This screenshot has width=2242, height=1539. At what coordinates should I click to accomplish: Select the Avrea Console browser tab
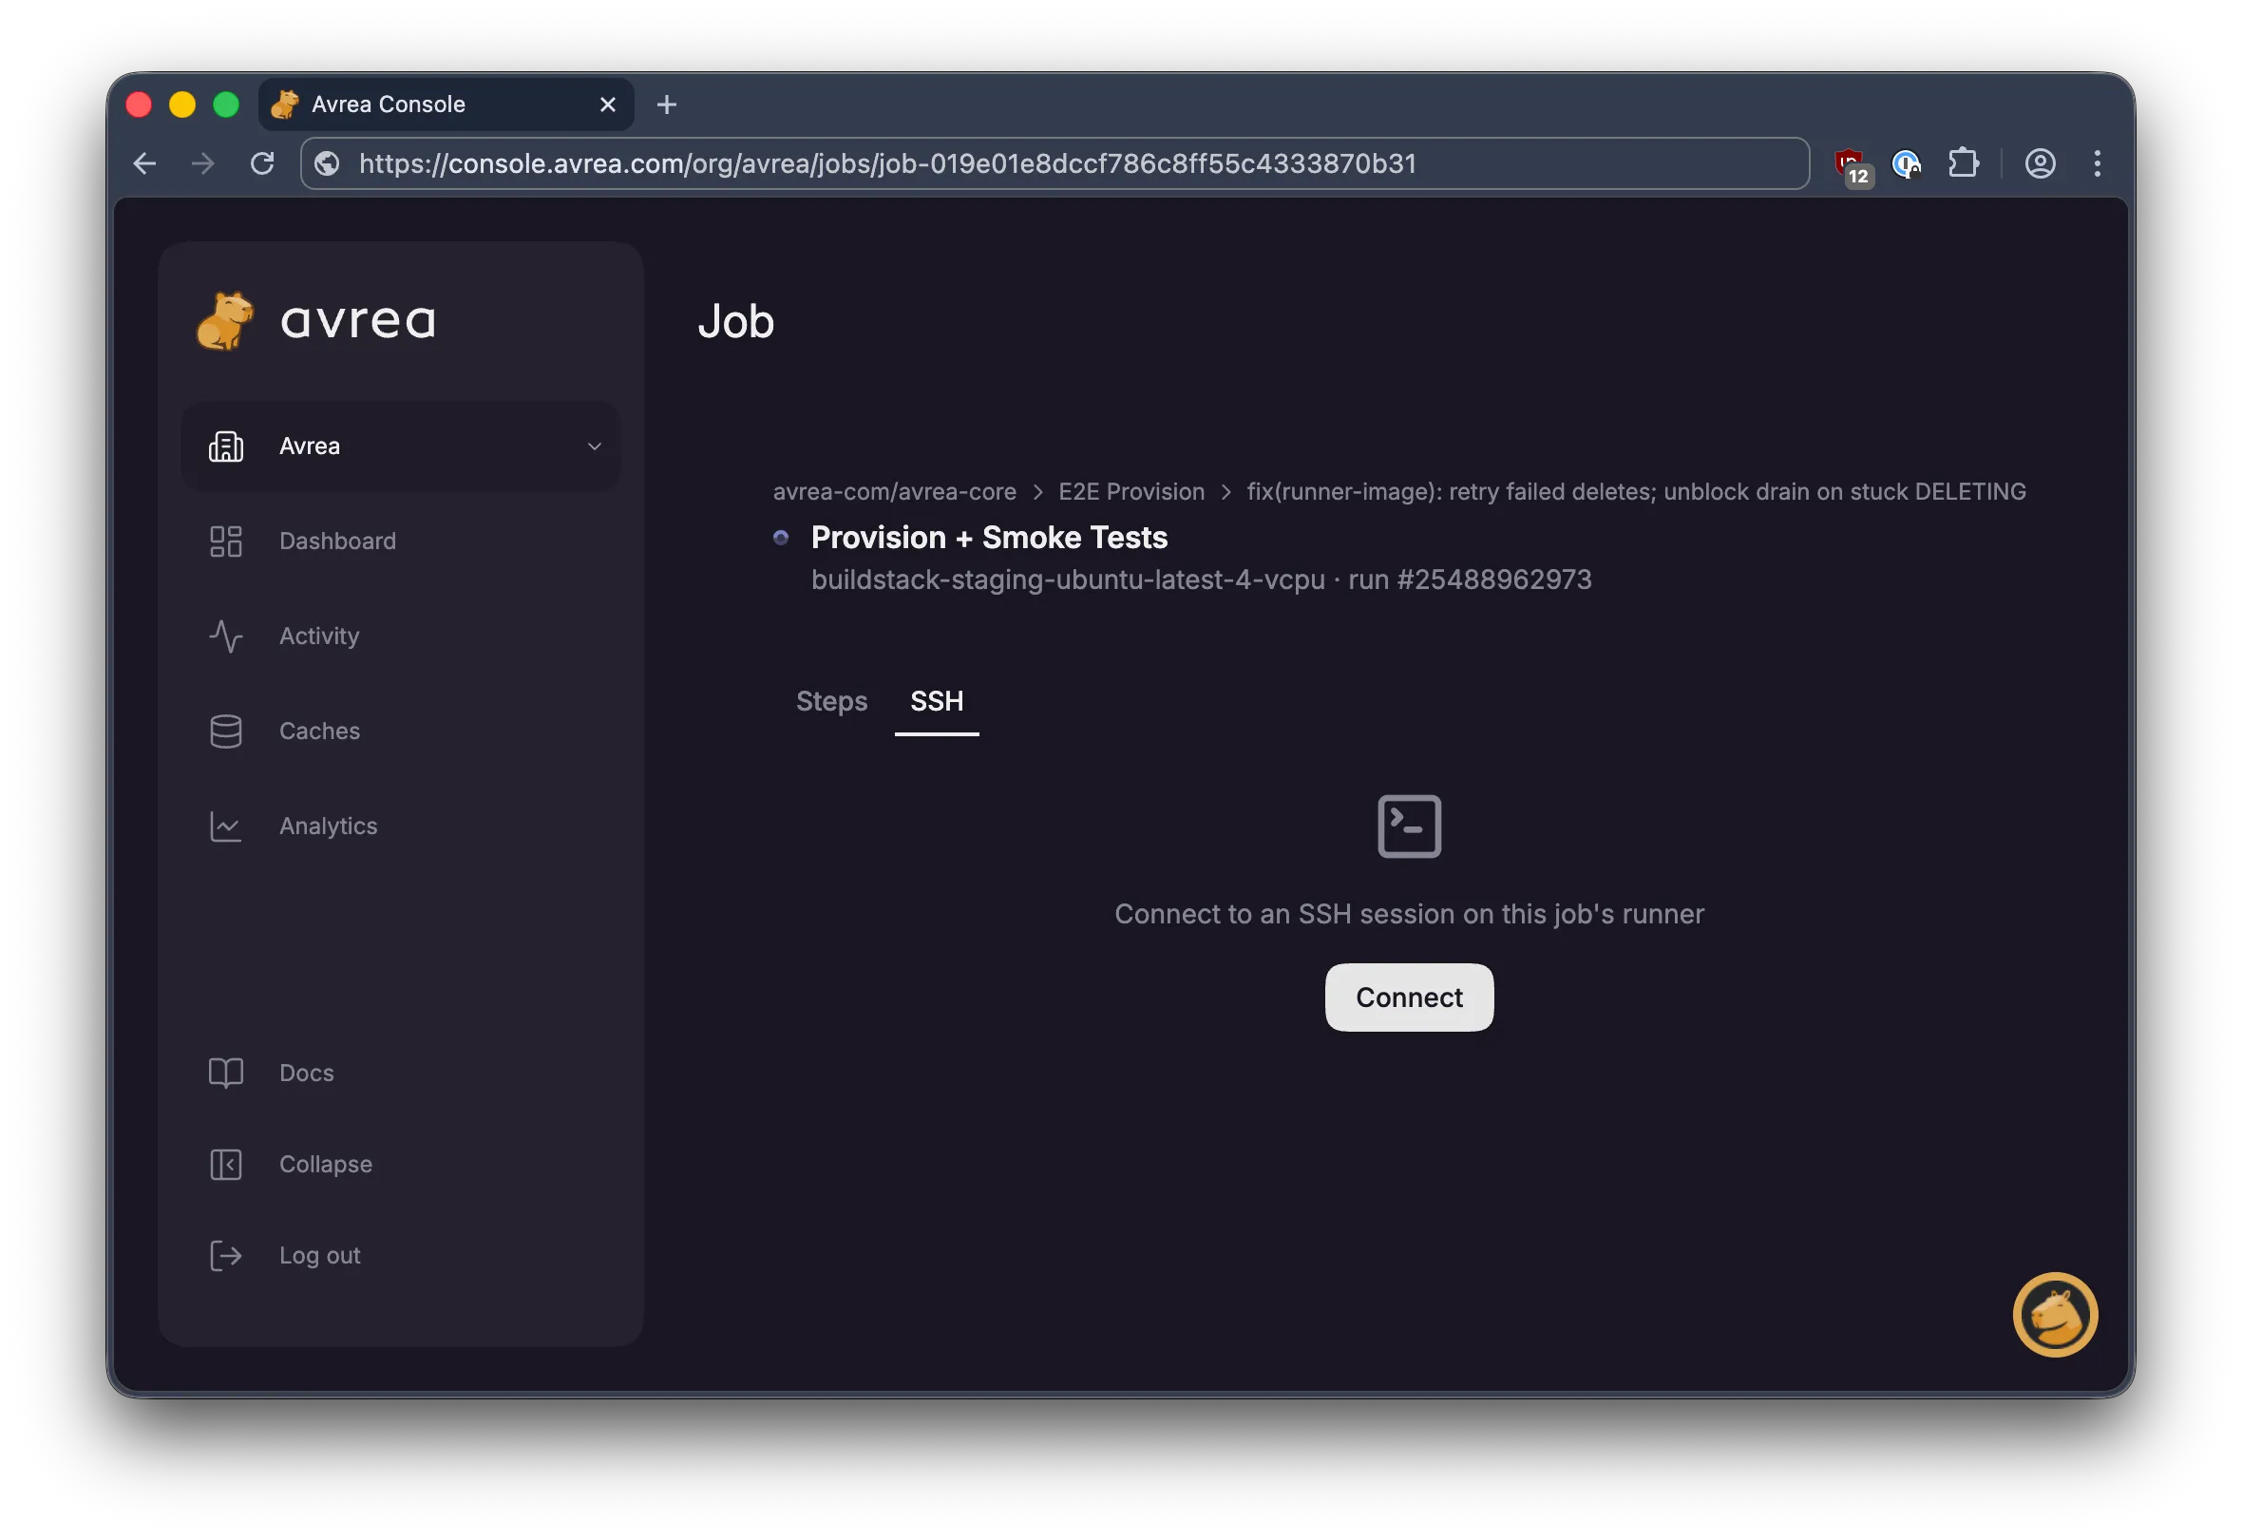(446, 104)
